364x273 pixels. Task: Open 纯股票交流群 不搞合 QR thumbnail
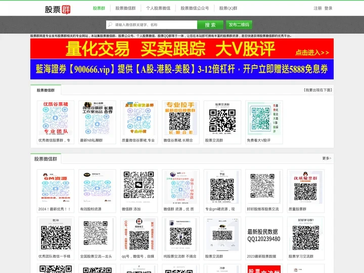click(x=180, y=235)
